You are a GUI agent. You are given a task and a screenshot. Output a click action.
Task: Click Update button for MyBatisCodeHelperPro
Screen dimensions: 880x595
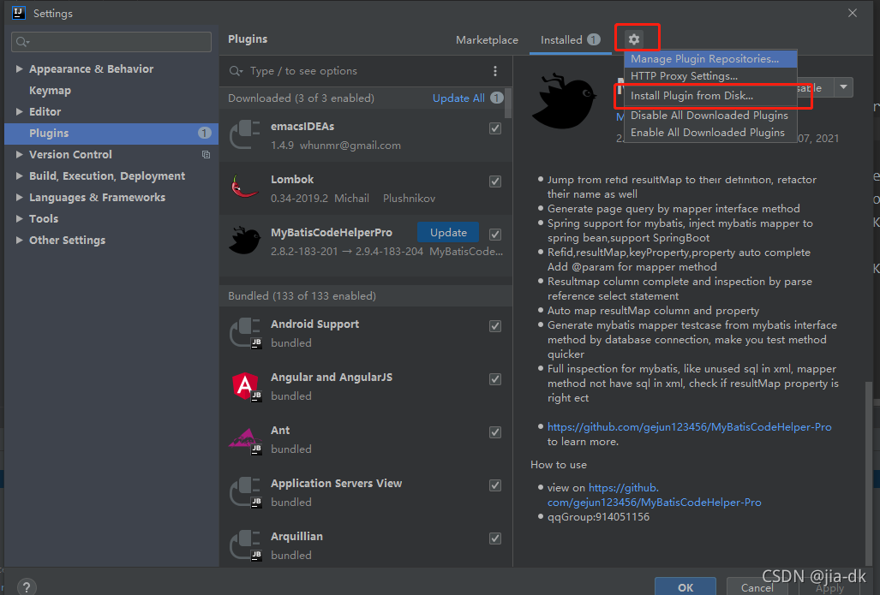pos(448,233)
